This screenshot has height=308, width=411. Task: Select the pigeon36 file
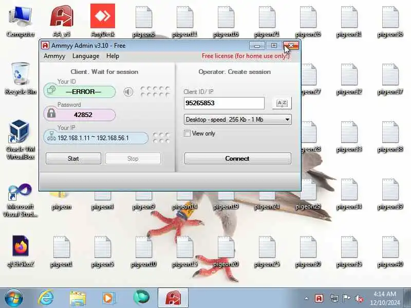390,22
